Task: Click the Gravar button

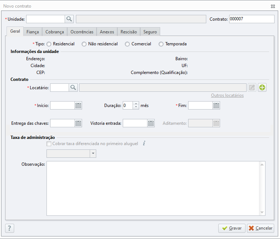Action: click(x=232, y=228)
